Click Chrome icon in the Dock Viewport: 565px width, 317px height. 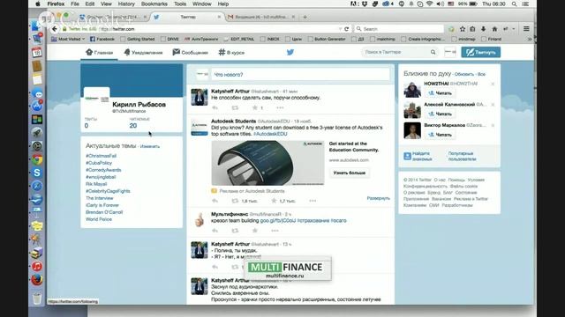[x=37, y=159]
